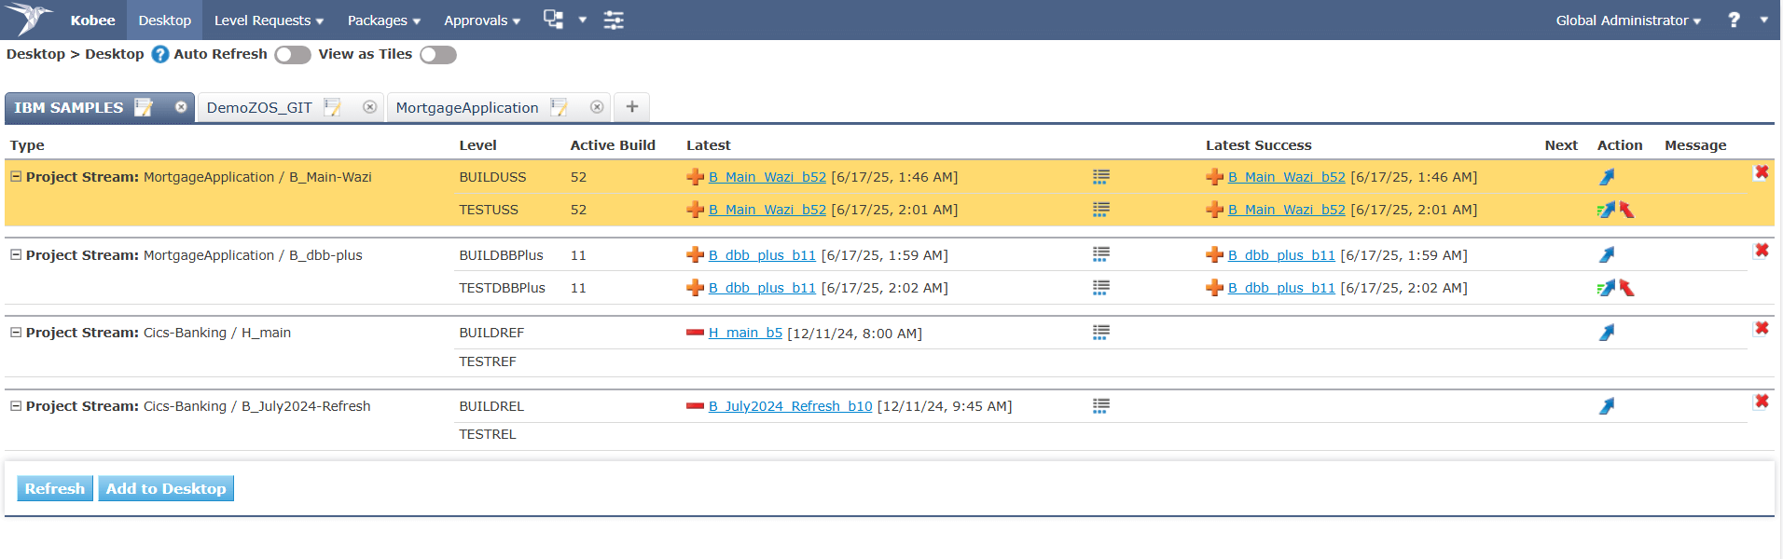The width and height of the screenshot is (1783, 559).
Task: Open latest B_Main_Wazi_b52 link in BUILDUSS row
Action: [x=767, y=177]
